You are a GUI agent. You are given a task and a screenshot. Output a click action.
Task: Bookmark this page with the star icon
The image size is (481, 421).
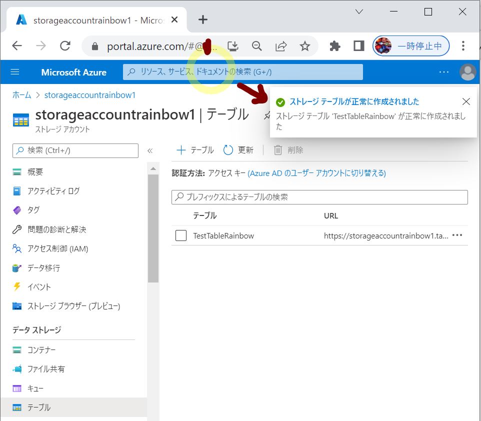[305, 46]
